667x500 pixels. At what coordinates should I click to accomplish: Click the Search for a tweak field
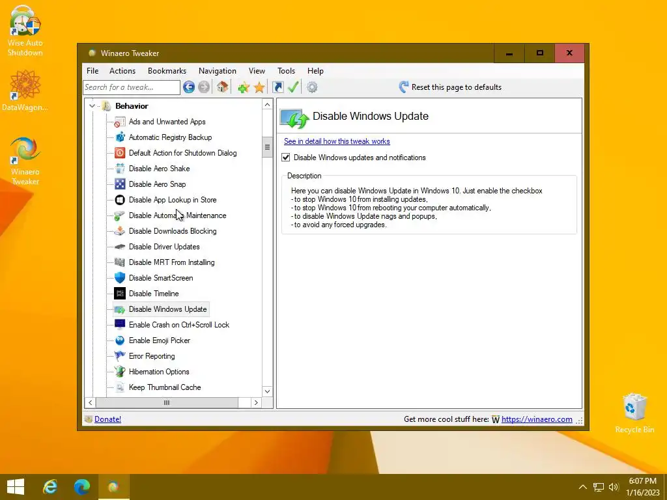(132, 87)
